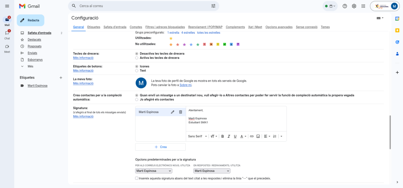Delete the Martí Espinosa signature with trash icon
The width and height of the screenshot is (403, 188).
coord(181,112)
